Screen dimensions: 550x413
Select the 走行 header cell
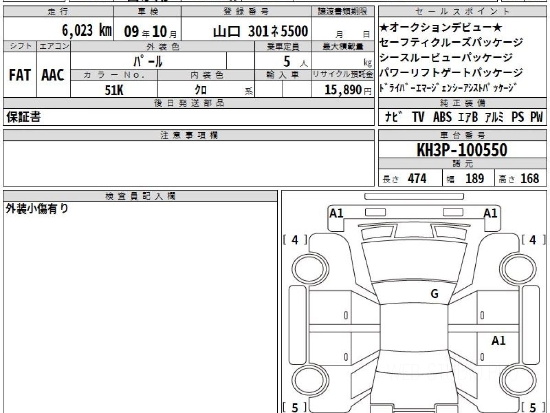[58, 12]
